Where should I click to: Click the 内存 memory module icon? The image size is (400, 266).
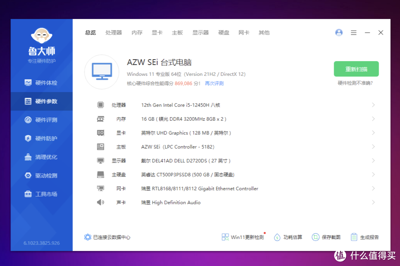point(100,119)
